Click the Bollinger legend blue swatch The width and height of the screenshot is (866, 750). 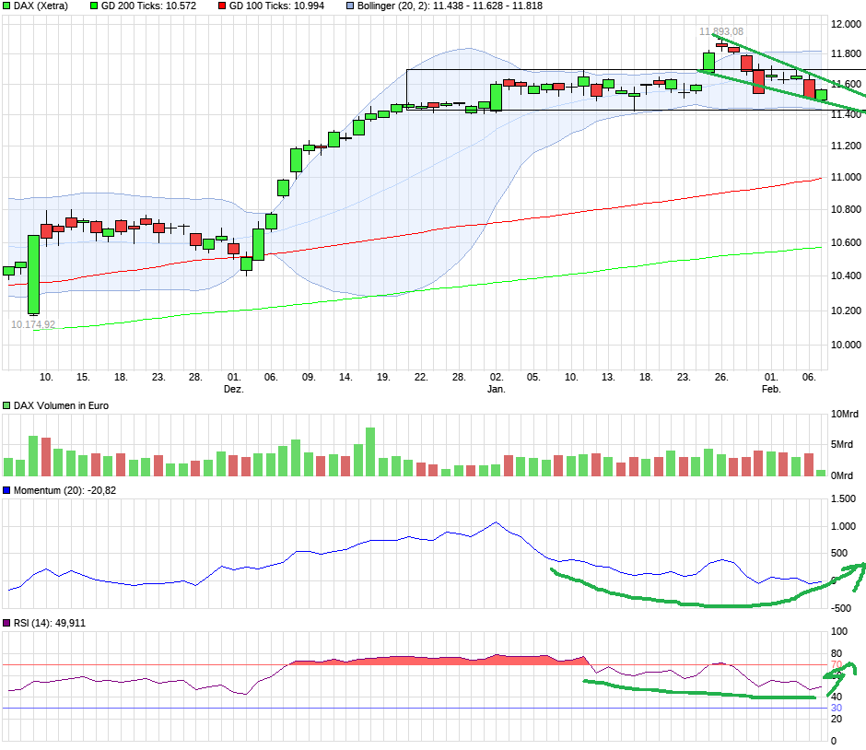[x=350, y=6]
